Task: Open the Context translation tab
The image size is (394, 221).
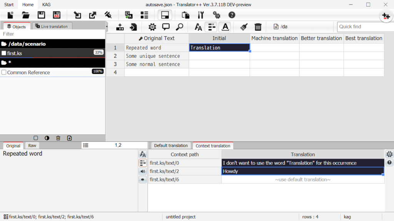Action: point(213,146)
